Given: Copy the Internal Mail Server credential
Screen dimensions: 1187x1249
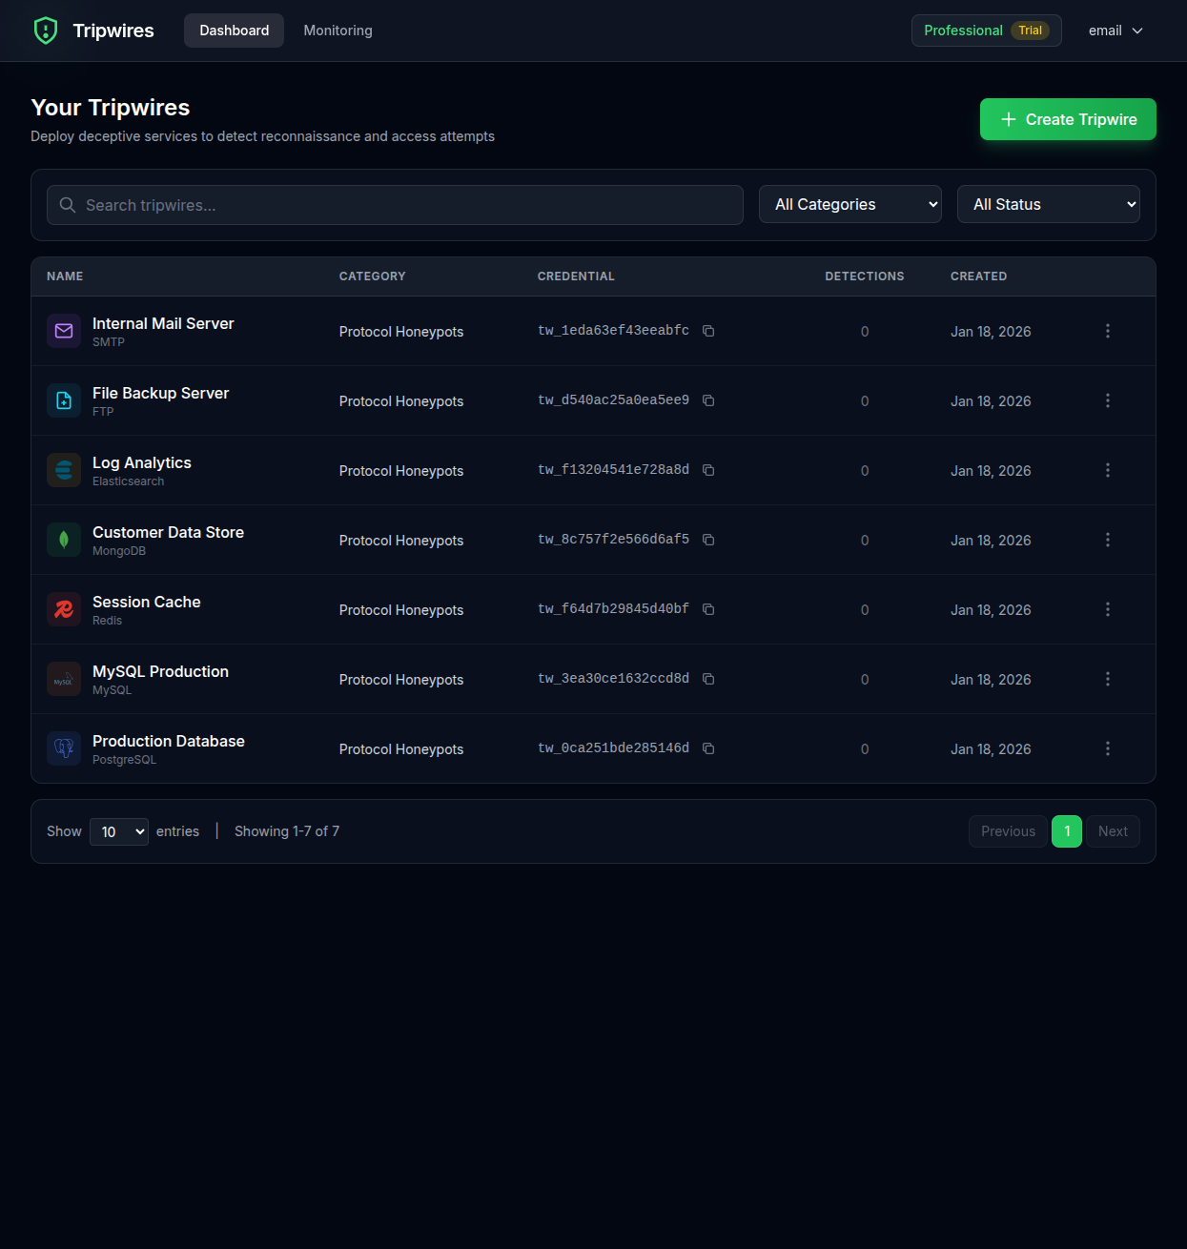Looking at the screenshot, I should point(708,330).
